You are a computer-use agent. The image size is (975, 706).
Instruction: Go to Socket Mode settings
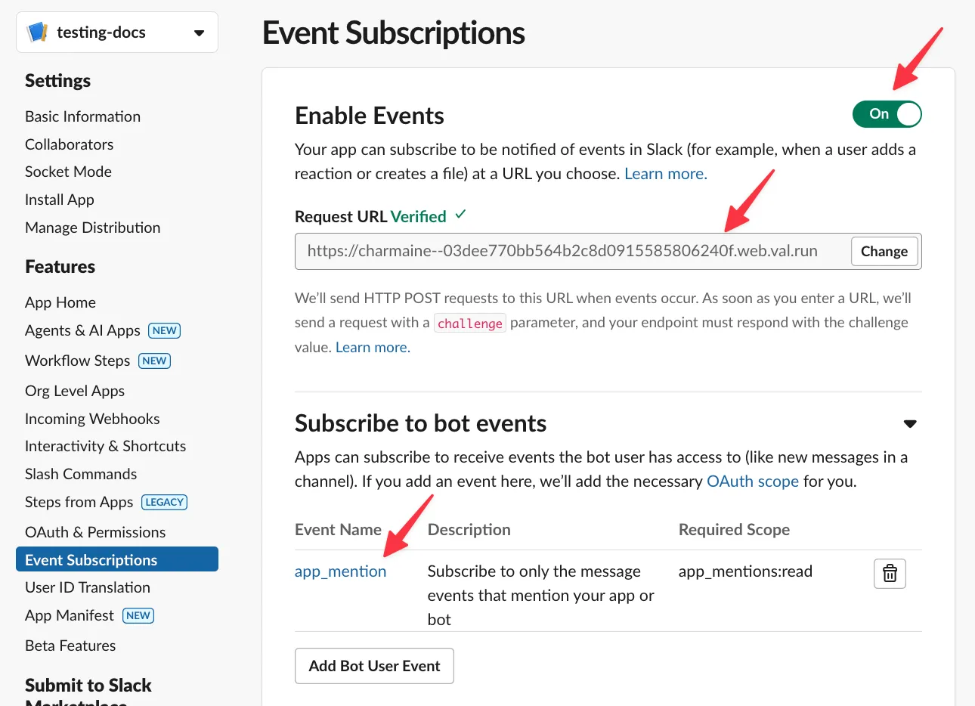click(68, 172)
